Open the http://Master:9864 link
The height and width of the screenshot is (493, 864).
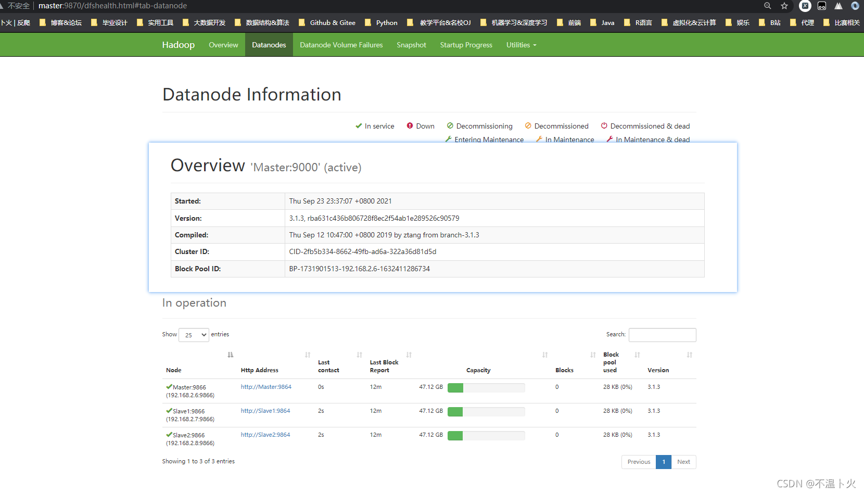266,387
